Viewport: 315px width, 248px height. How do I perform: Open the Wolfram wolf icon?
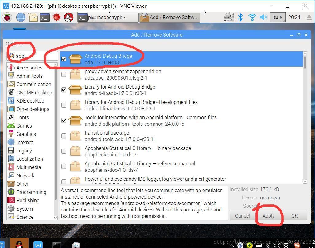[68, 17]
